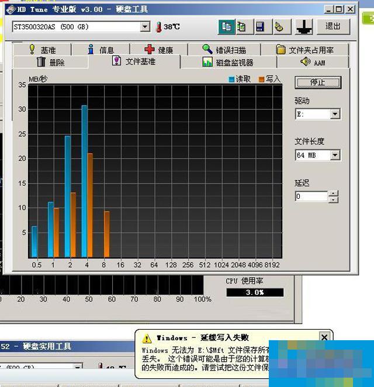This screenshot has height=387, width=374.
Task: Click the 38℃ temperature reading
Action: tap(172, 27)
